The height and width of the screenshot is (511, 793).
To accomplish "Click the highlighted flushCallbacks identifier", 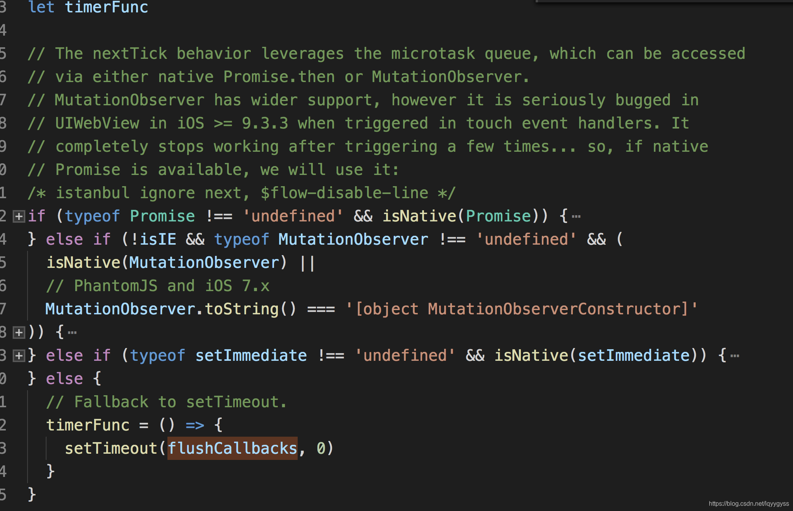I will point(233,448).
